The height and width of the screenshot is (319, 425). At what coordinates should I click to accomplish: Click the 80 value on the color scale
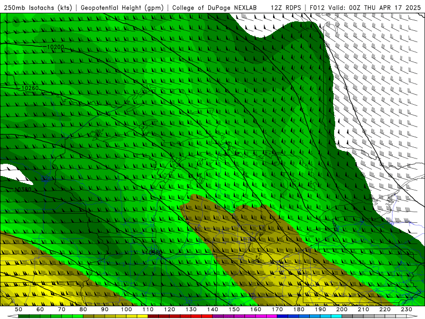83,309
